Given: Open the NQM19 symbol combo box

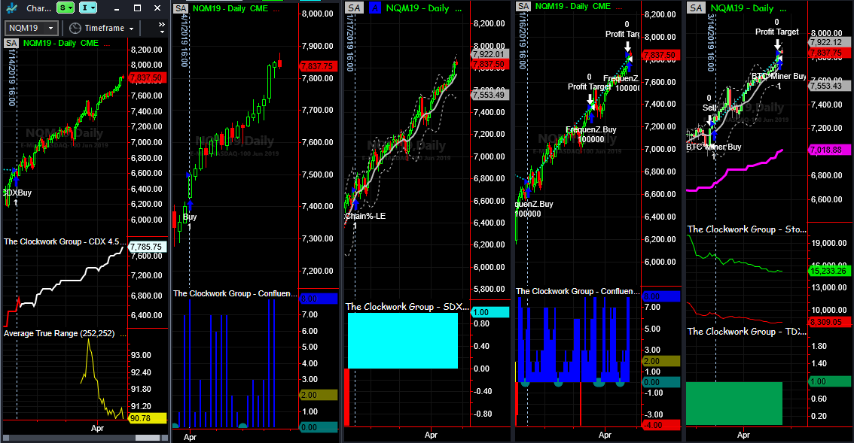Looking at the screenshot, I should click(x=31, y=28).
